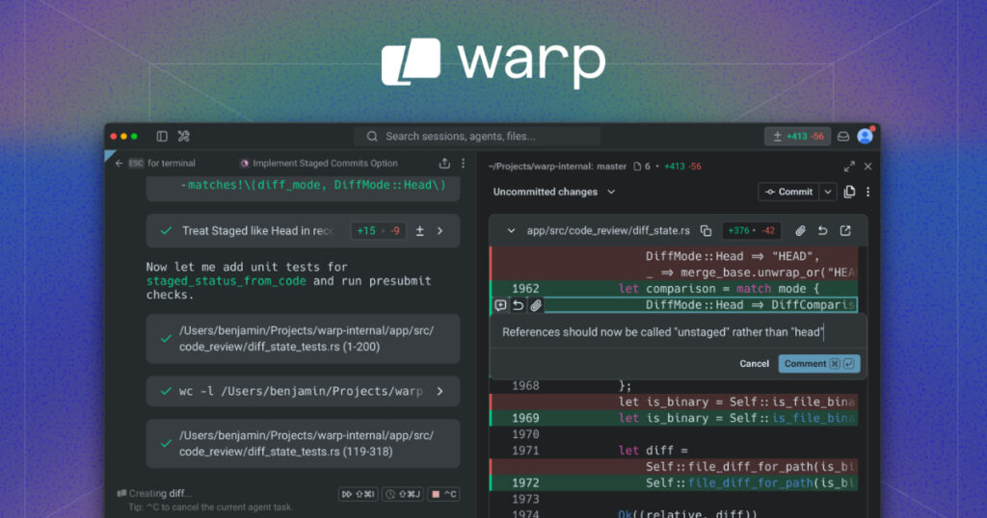Open the Uncommitted changes dropdown
Image resolution: width=987 pixels, height=518 pixels.
554,192
